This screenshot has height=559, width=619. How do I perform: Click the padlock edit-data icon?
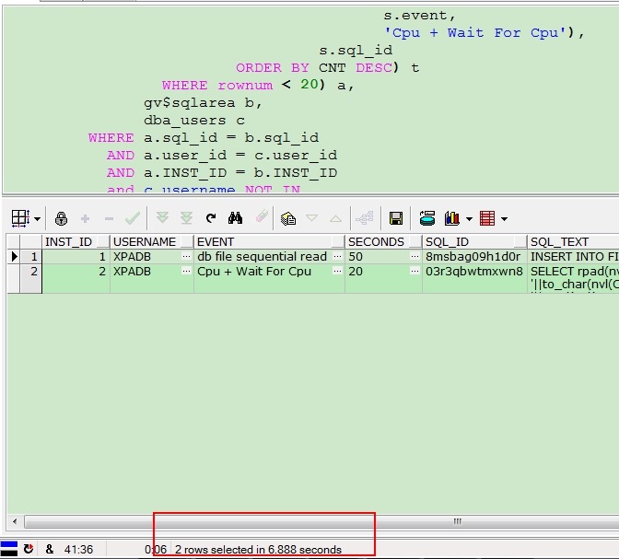[x=61, y=218]
